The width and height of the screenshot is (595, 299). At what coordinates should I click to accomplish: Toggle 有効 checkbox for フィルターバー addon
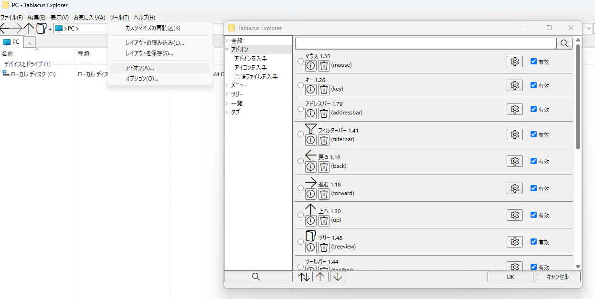(534, 134)
